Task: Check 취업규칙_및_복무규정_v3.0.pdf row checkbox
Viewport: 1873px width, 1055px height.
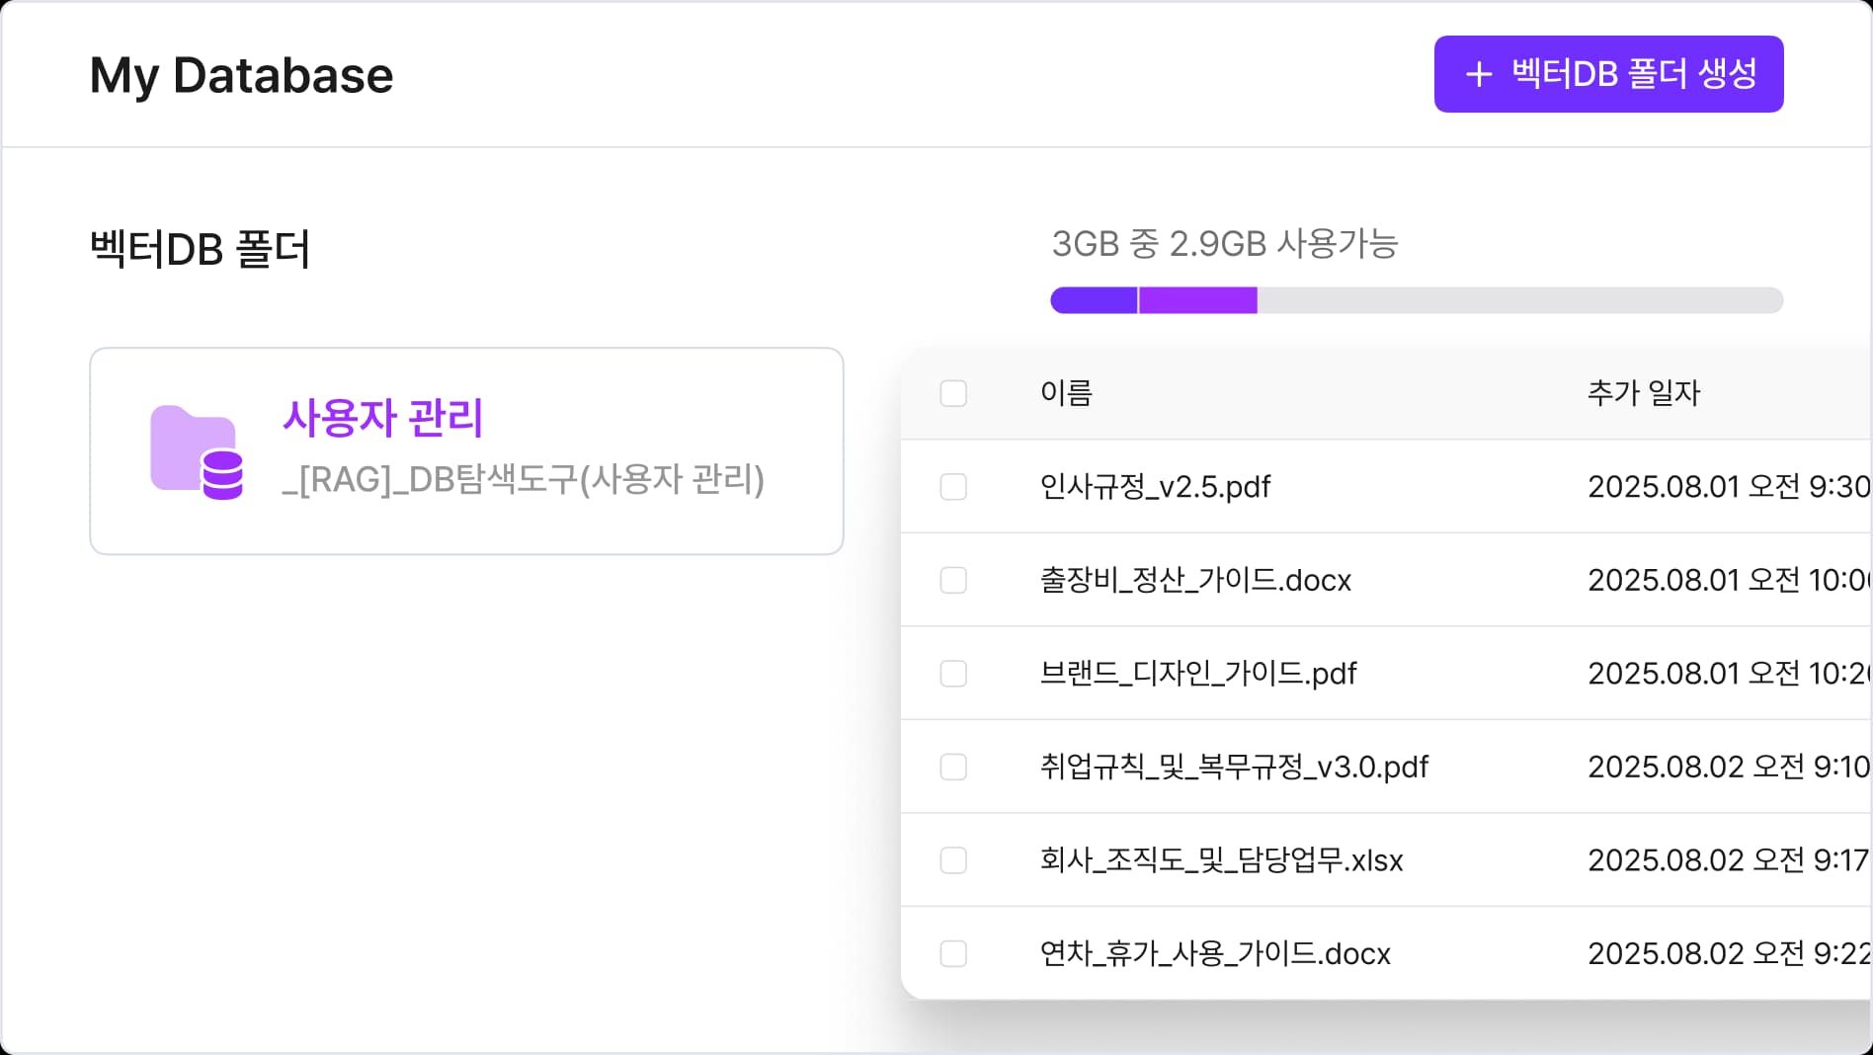Action: (953, 767)
